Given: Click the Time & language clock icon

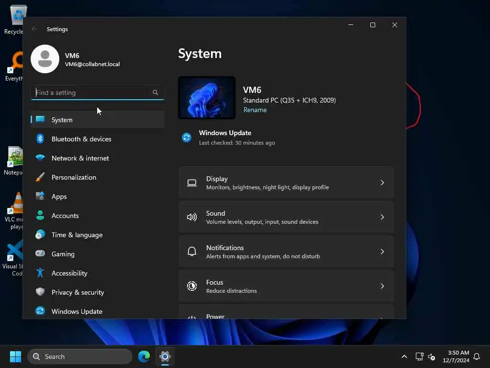Looking at the screenshot, I should click(x=40, y=235).
